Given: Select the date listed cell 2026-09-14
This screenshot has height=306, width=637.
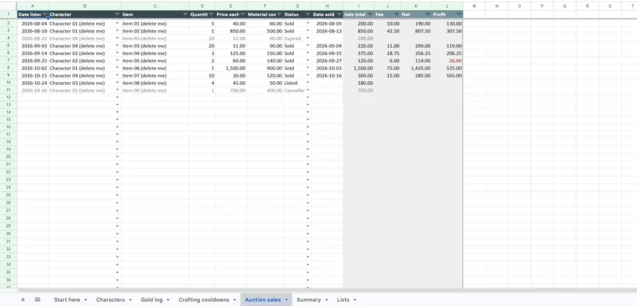Looking at the screenshot, I should coord(33,53).
